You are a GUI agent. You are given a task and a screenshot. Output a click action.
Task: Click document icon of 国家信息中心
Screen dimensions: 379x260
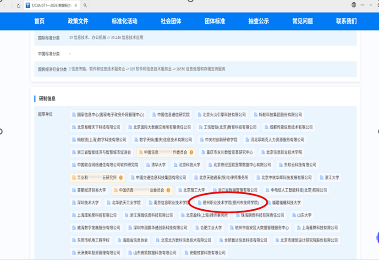point(74,115)
